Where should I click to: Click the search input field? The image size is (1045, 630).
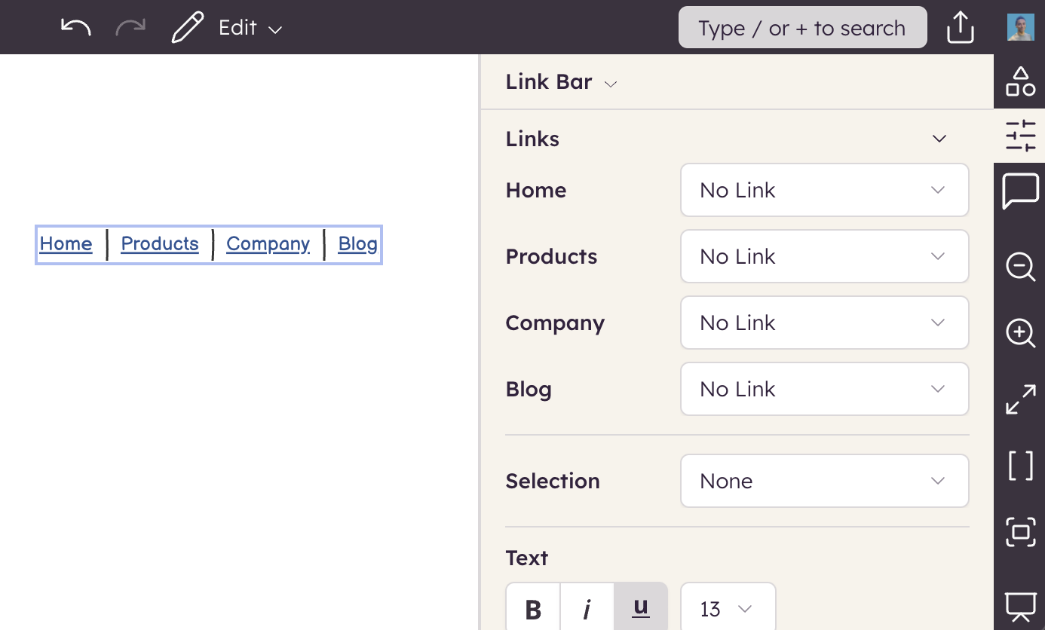(x=802, y=28)
